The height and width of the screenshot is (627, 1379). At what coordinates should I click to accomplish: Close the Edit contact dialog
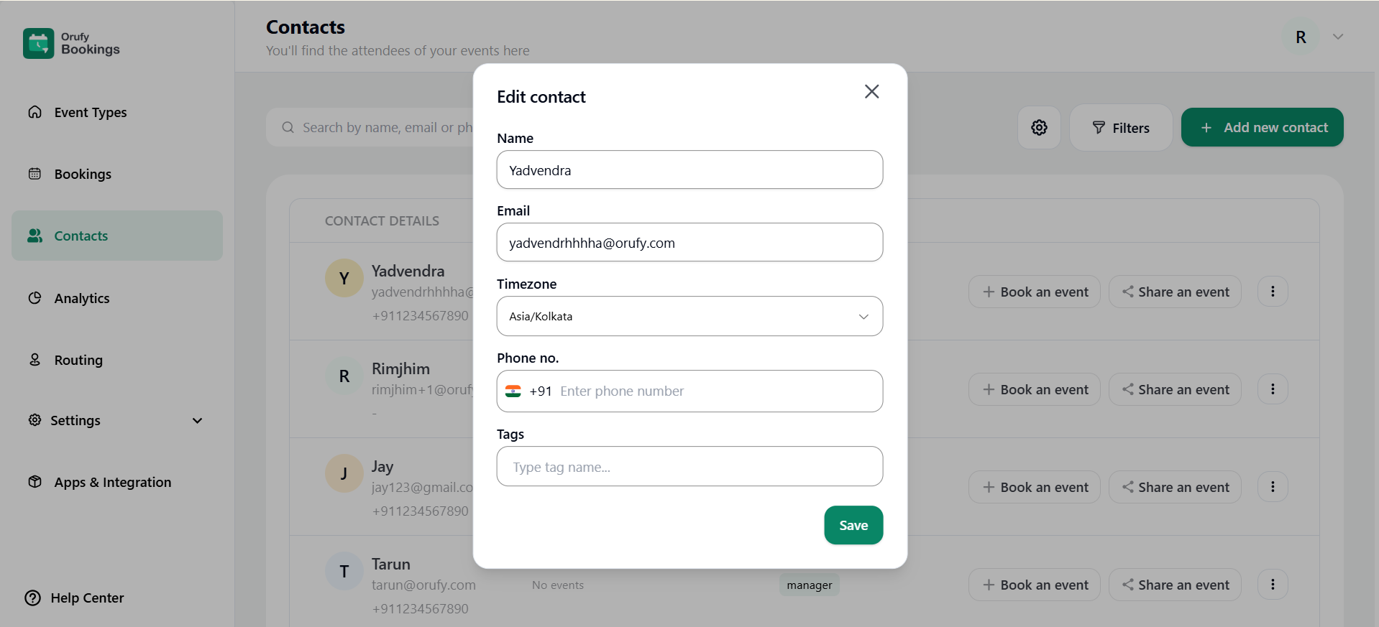(x=871, y=92)
